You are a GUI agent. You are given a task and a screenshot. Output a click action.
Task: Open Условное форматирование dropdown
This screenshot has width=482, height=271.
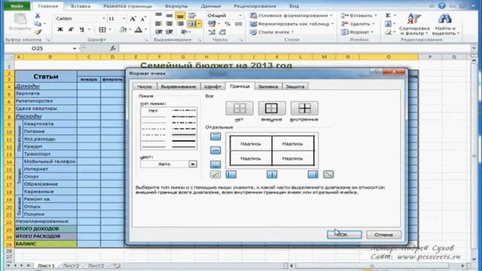291,15
